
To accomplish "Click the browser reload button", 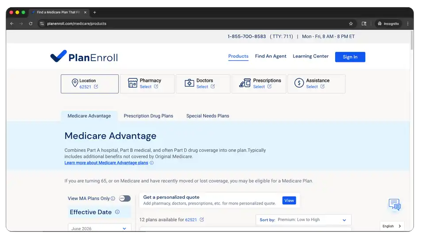I will point(31,23).
